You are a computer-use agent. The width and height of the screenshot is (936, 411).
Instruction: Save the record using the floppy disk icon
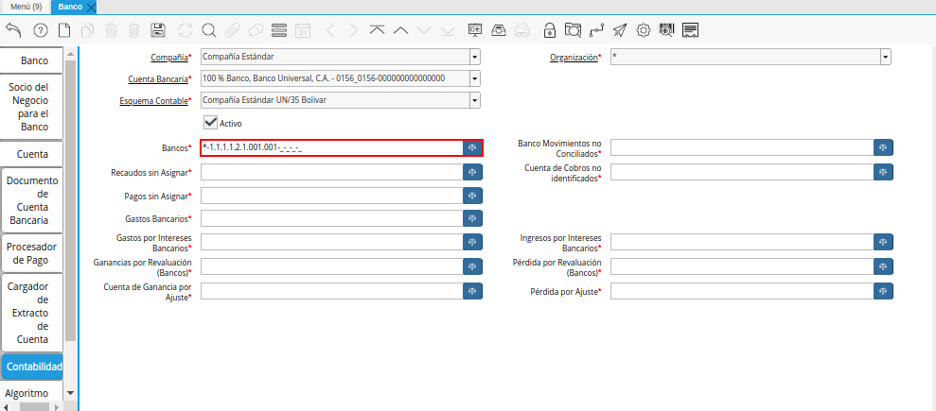coord(158,30)
